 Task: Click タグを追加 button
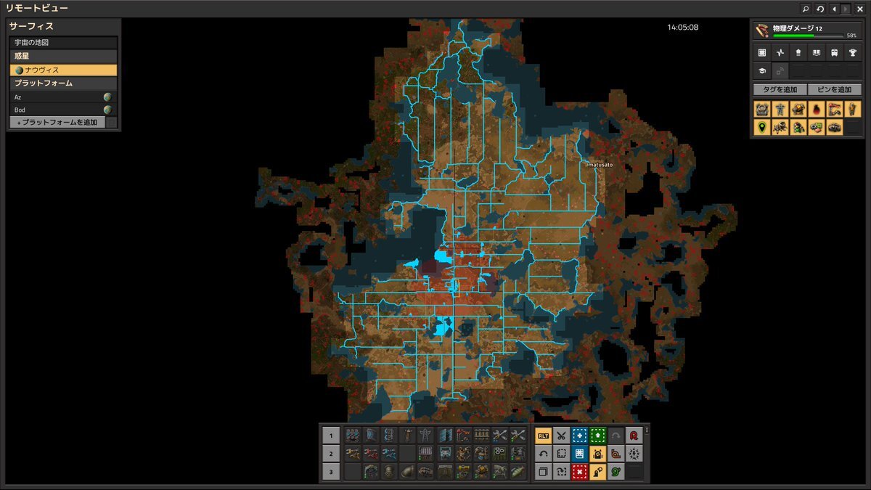[780, 89]
